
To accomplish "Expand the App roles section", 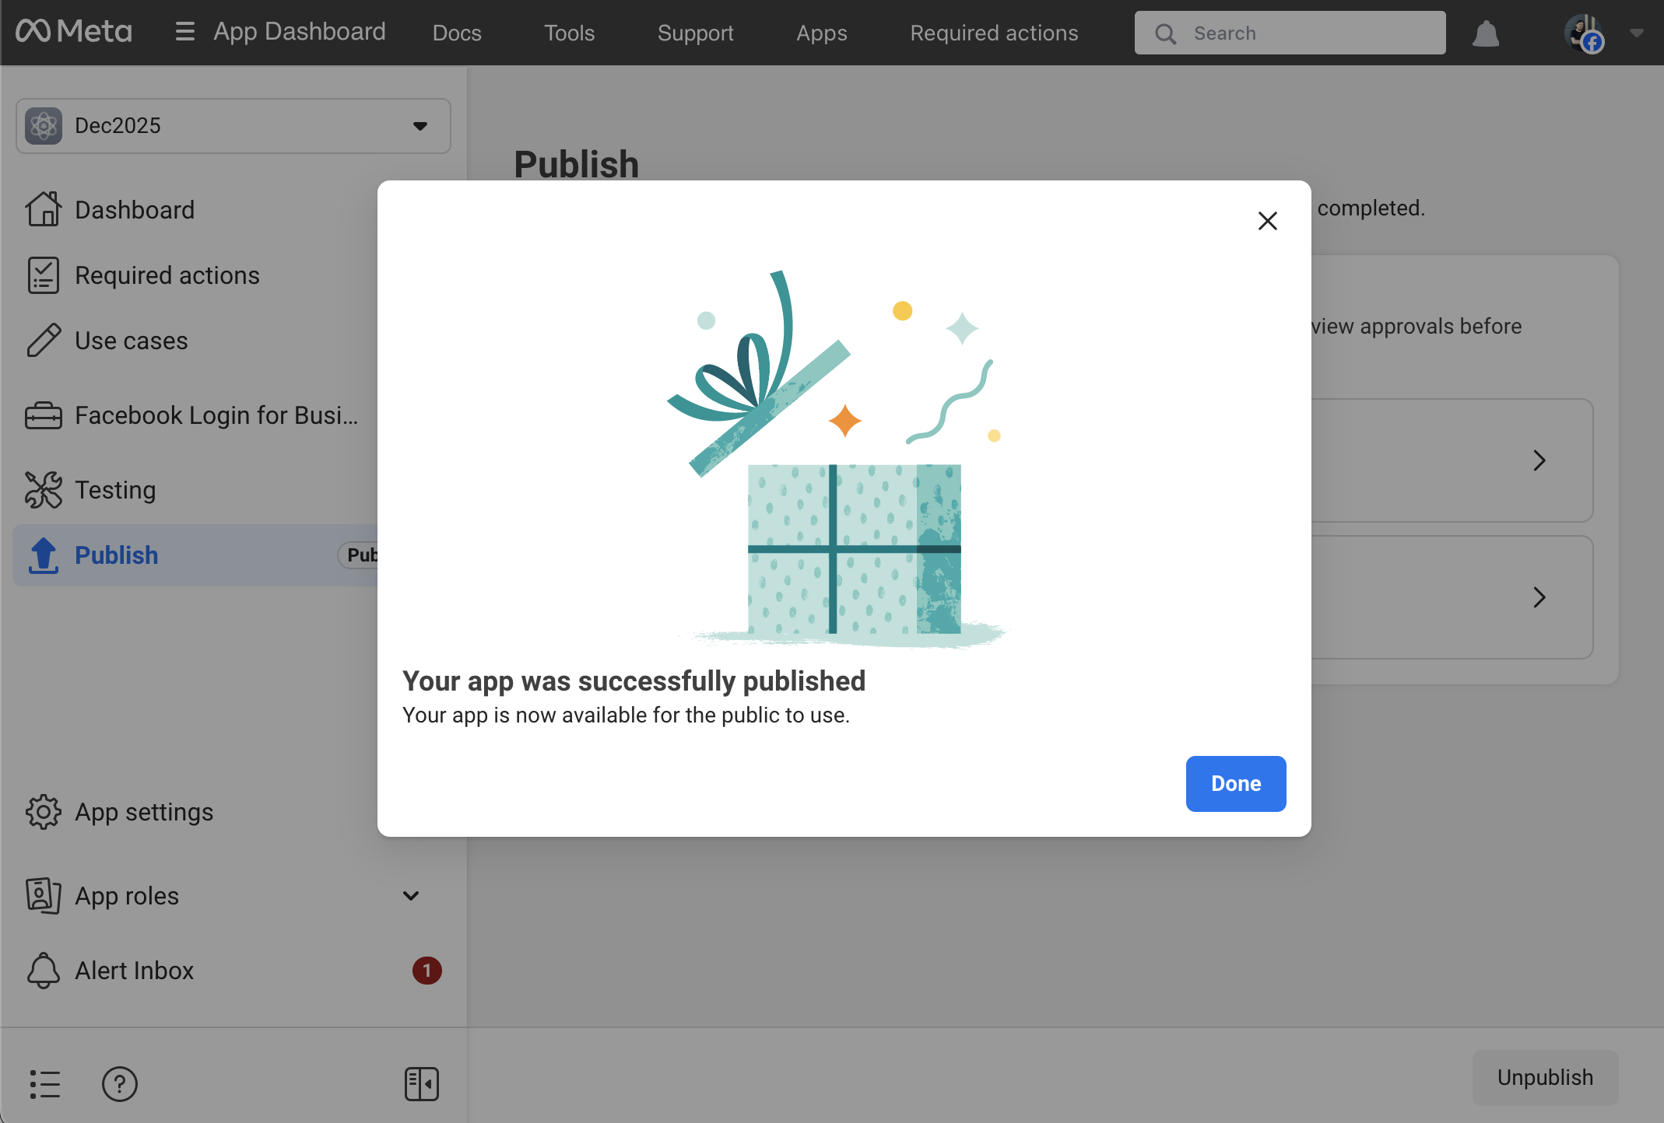I will point(411,896).
